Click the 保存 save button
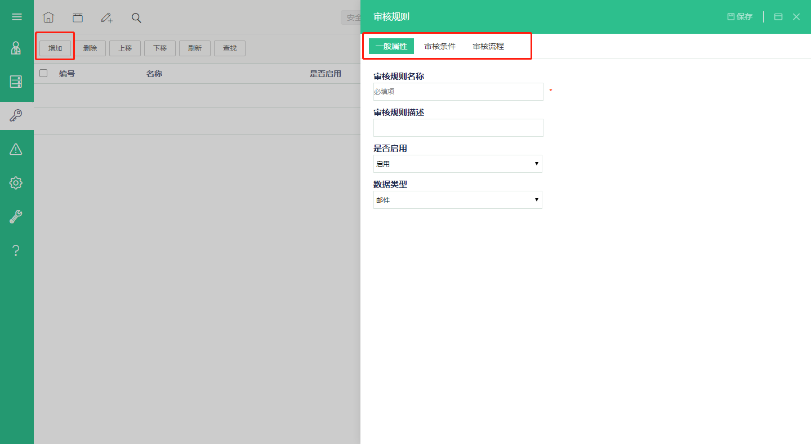Viewport: 811px width, 444px height. pos(740,17)
